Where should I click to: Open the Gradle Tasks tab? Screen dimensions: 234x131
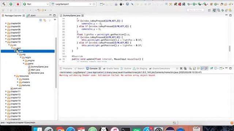pos(111,68)
